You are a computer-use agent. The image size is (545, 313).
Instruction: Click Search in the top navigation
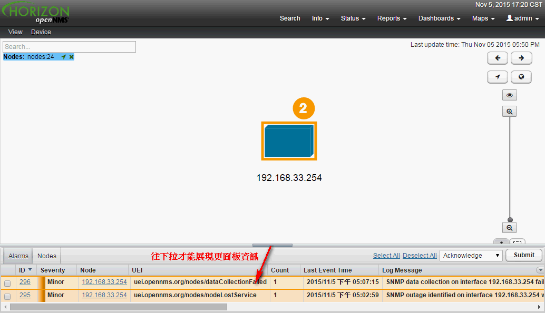(290, 18)
